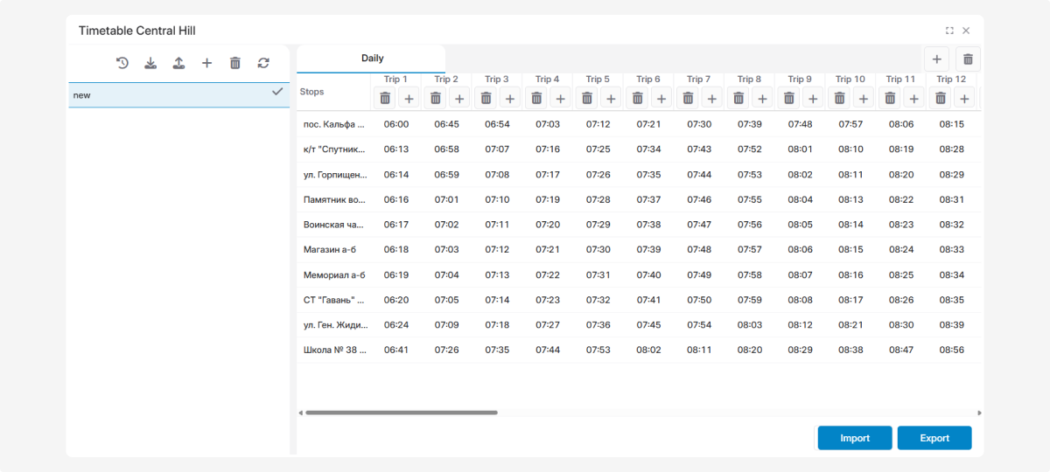Switch to the Daily tab

pyautogui.click(x=372, y=59)
